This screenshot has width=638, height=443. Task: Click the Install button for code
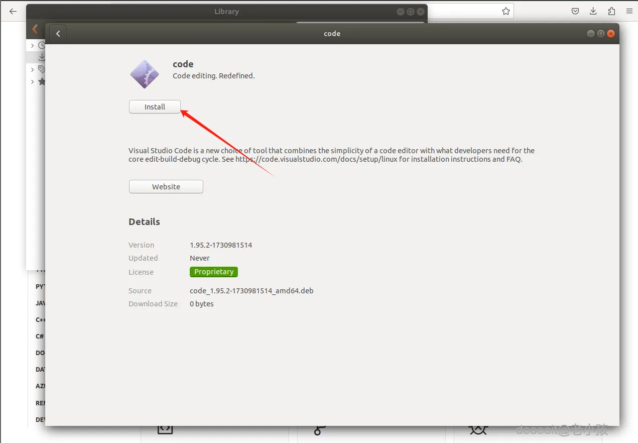point(155,107)
